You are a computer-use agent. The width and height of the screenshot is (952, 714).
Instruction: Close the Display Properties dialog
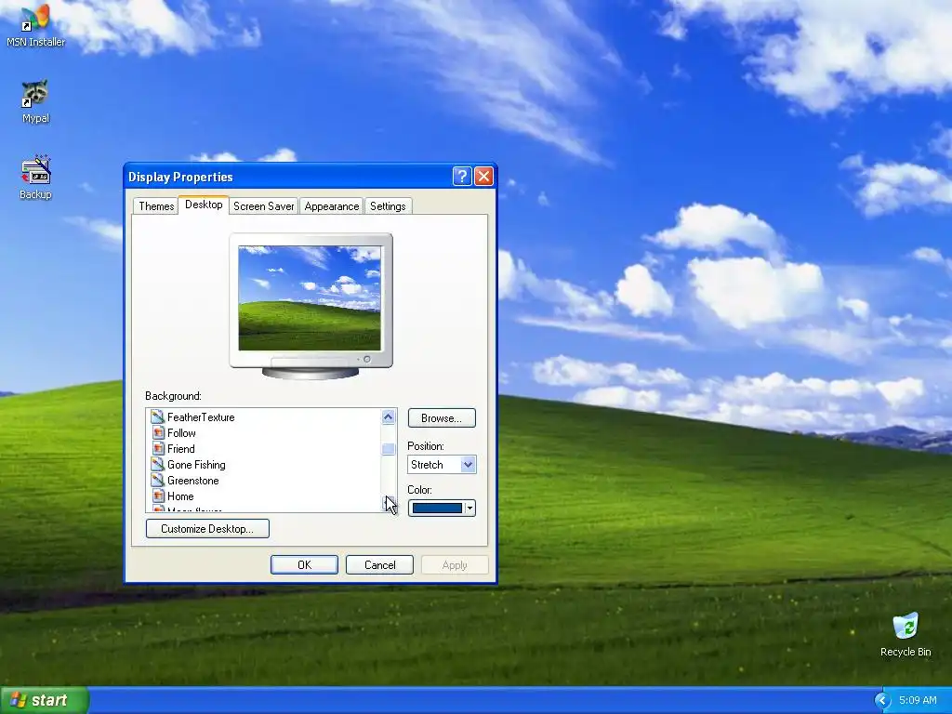[x=483, y=176]
